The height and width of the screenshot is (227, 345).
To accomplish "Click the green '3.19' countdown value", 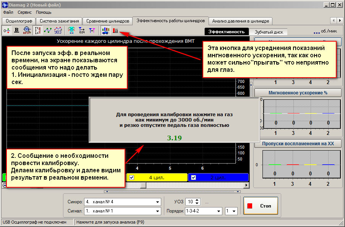I will [x=175, y=138].
